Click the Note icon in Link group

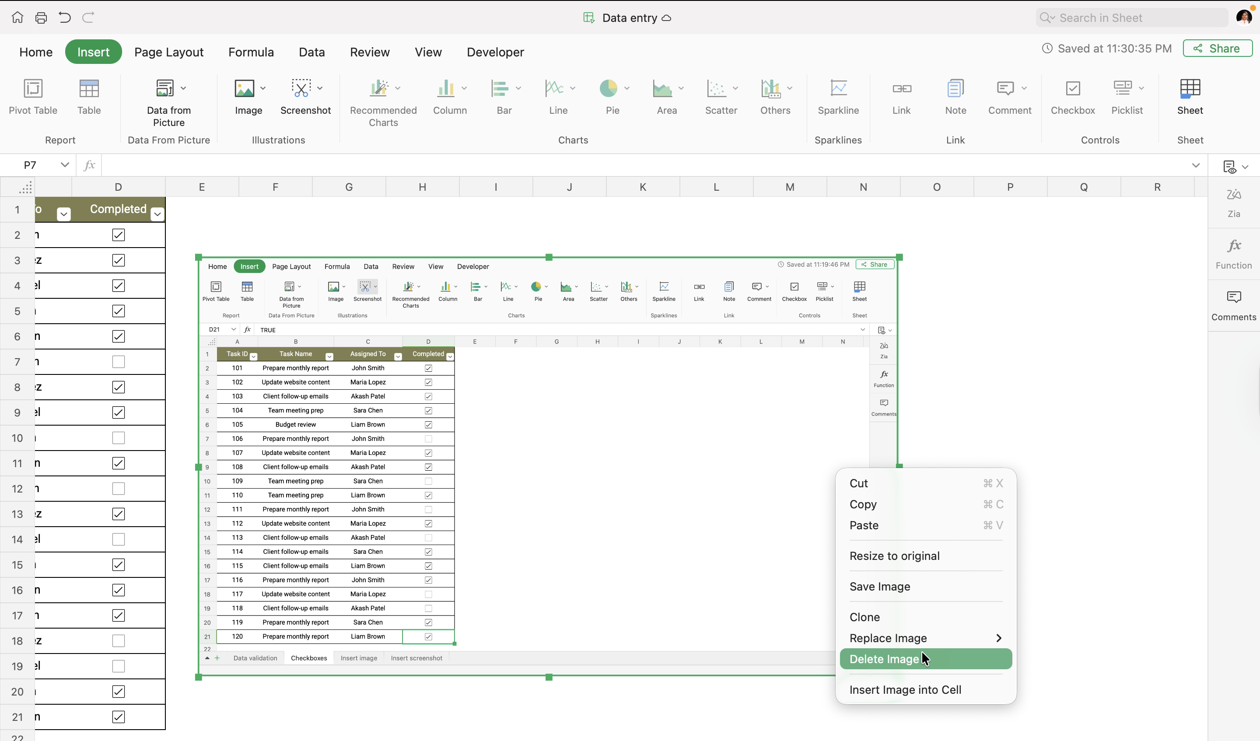pyautogui.click(x=955, y=89)
